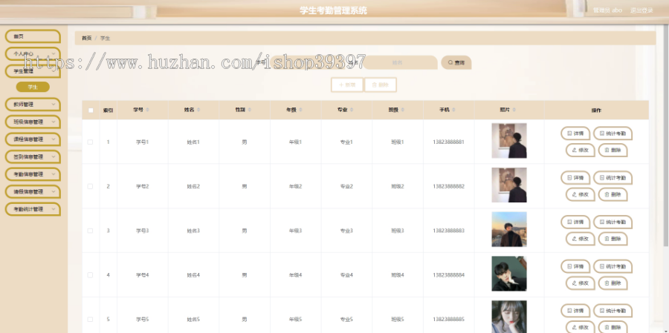This screenshot has height=333, width=669.
Task: Expand the 请假信息管理 sidebar menu
Action: pos(33,191)
